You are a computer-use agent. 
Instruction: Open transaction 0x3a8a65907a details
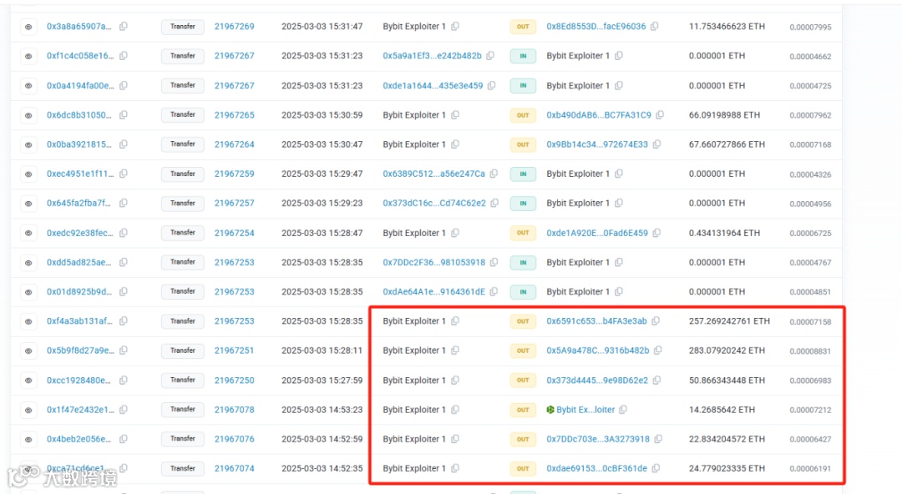79,27
